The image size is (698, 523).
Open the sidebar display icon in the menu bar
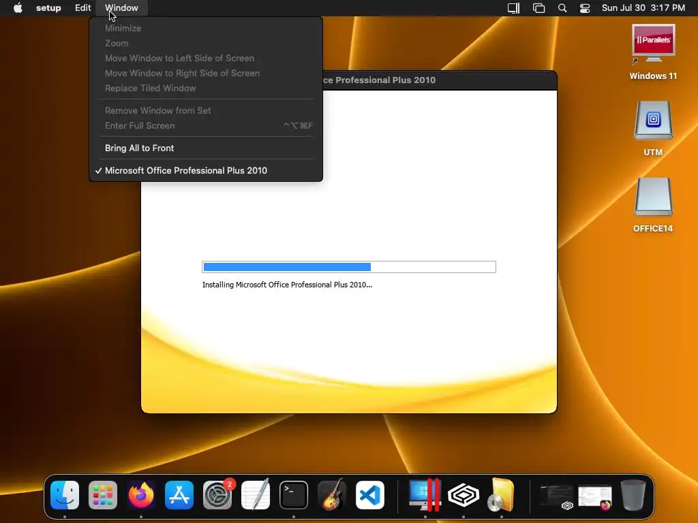[514, 8]
